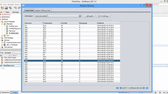
Task: Close the Navigator panel tab
Action: pyautogui.click(x=13, y=53)
